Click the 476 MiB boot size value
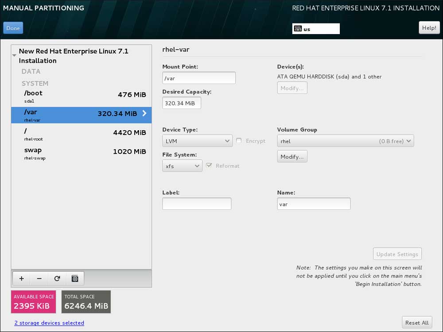 pyautogui.click(x=132, y=95)
